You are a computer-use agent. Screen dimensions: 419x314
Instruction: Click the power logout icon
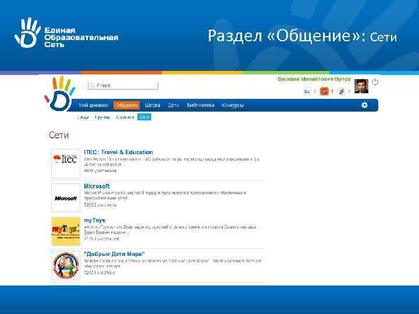click(375, 82)
